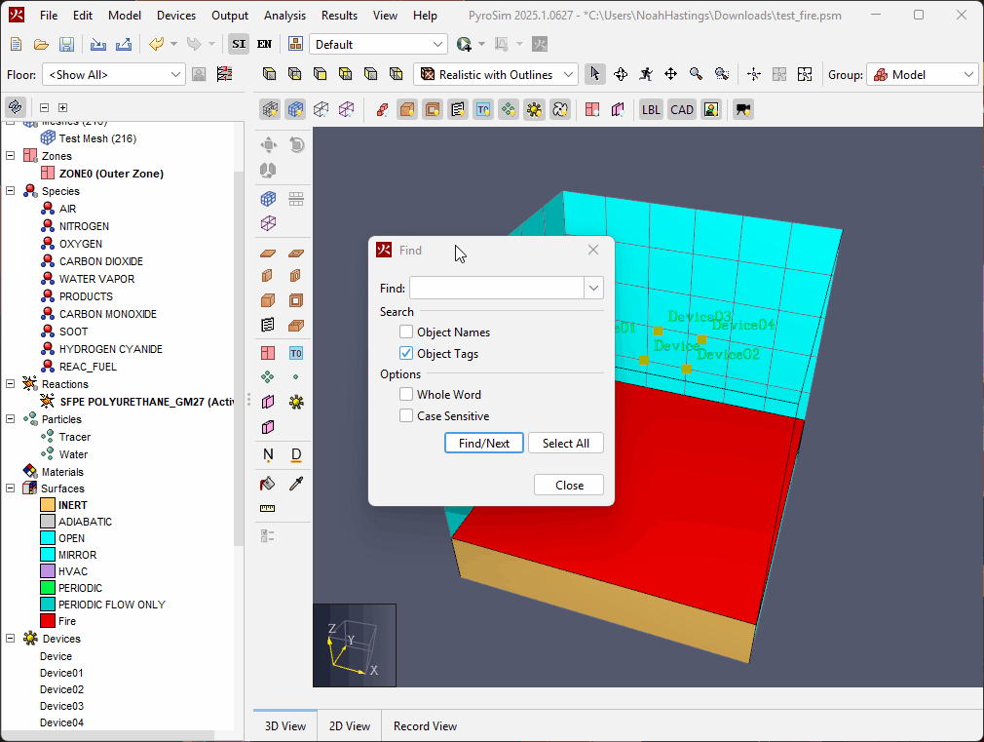The image size is (984, 742).
Task: Open the Floor Show All dropdown
Action: (114, 75)
